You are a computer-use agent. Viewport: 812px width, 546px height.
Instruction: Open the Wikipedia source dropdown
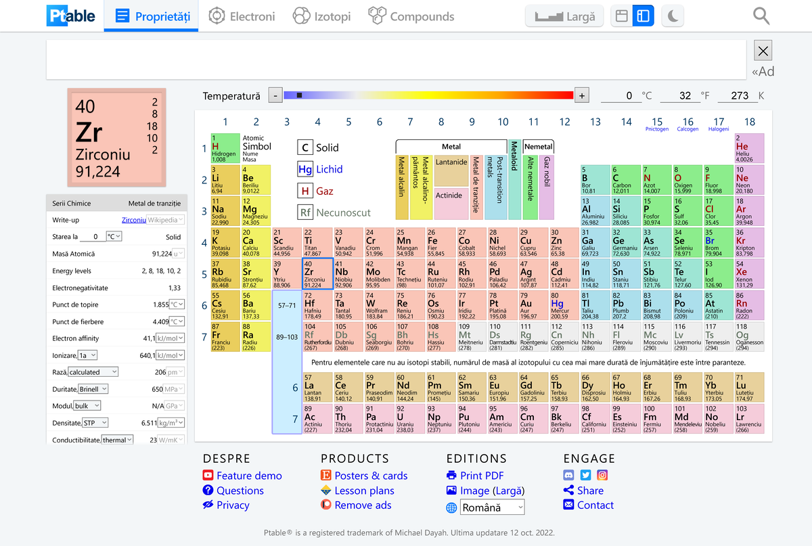point(166,220)
